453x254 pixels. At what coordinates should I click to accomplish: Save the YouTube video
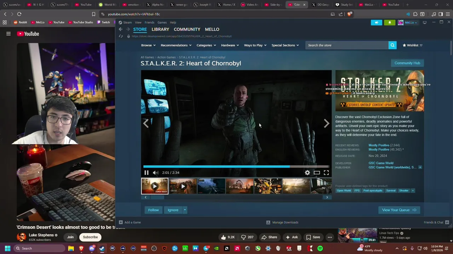click(313, 237)
